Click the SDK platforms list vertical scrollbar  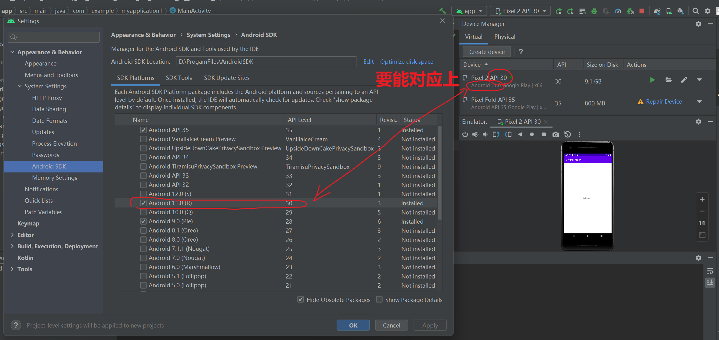439,172
